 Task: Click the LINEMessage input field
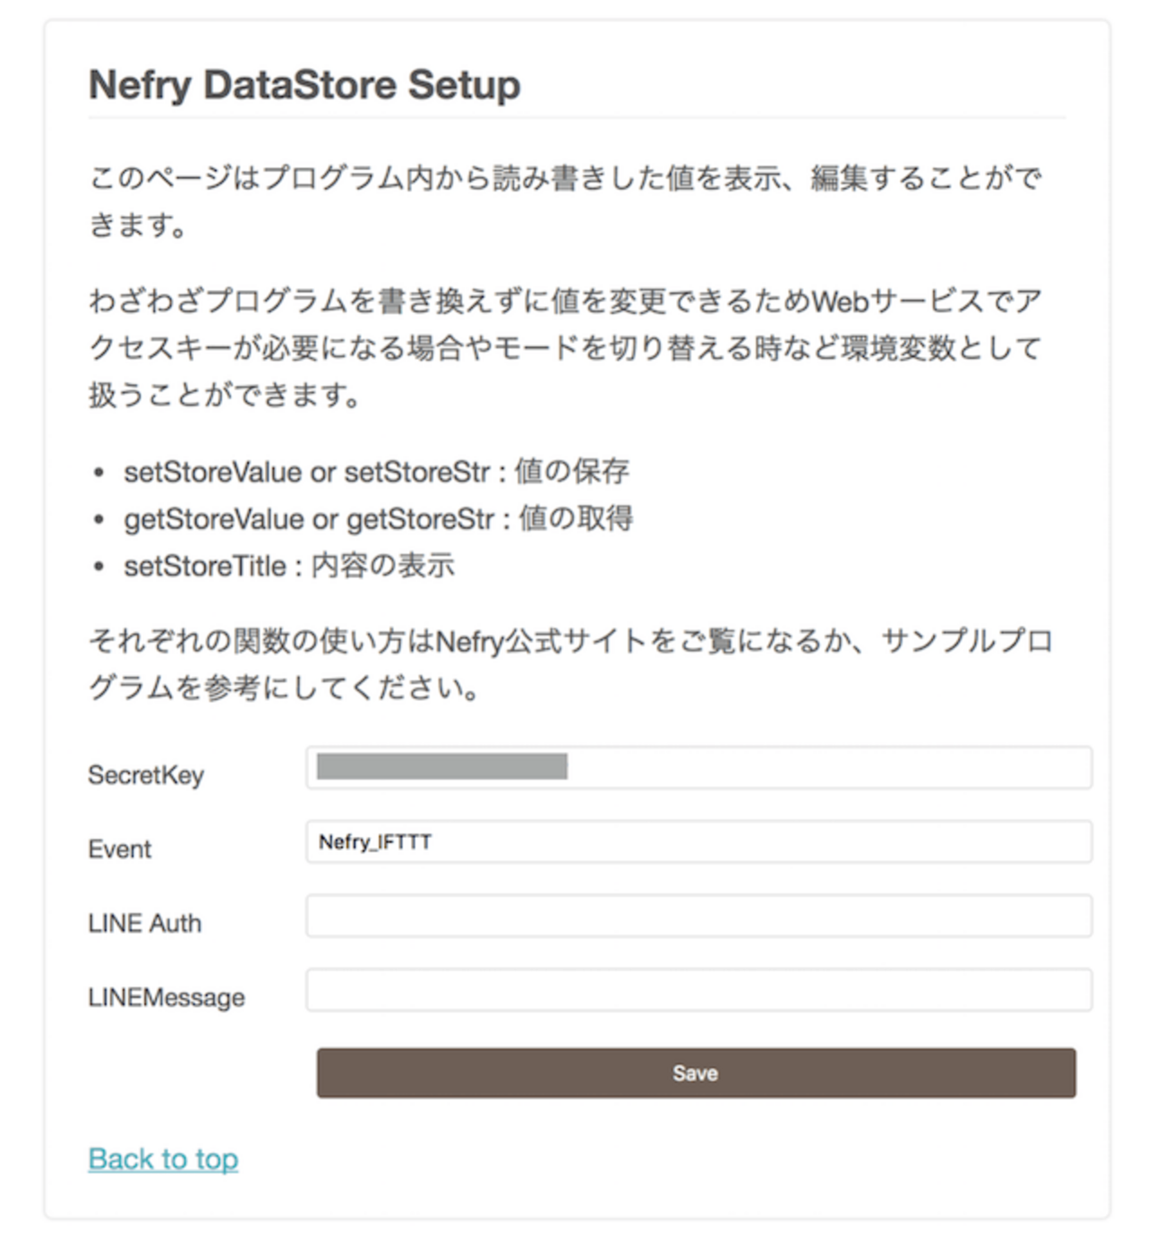(698, 990)
